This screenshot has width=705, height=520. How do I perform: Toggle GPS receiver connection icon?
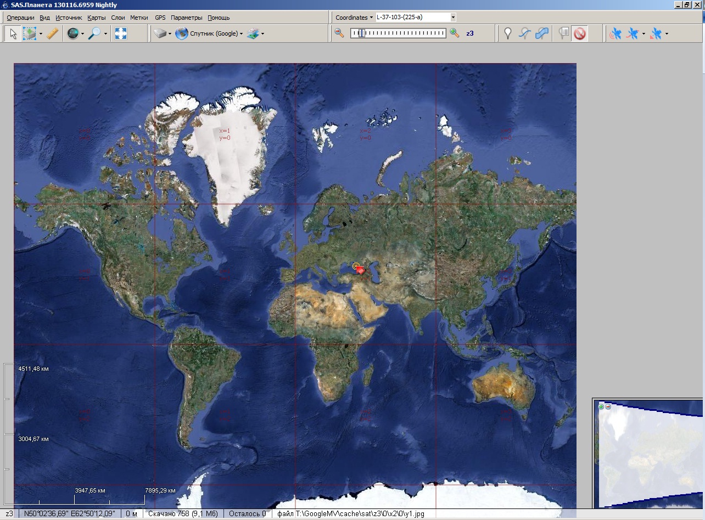tap(616, 34)
